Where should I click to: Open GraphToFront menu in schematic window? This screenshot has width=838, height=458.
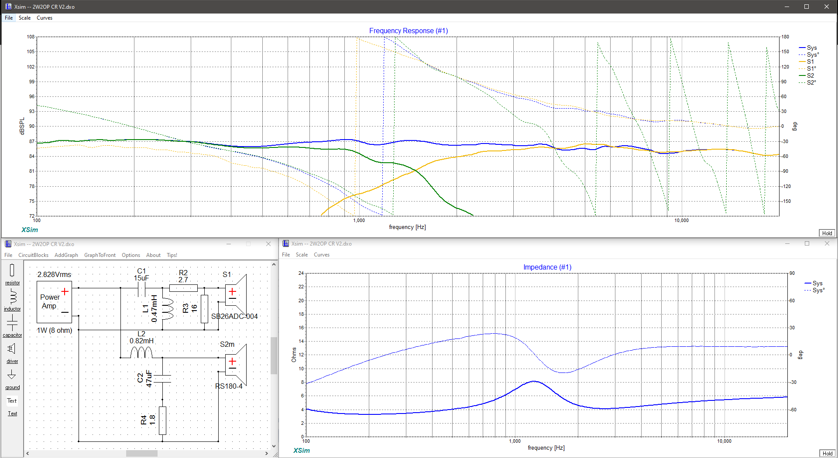click(100, 255)
